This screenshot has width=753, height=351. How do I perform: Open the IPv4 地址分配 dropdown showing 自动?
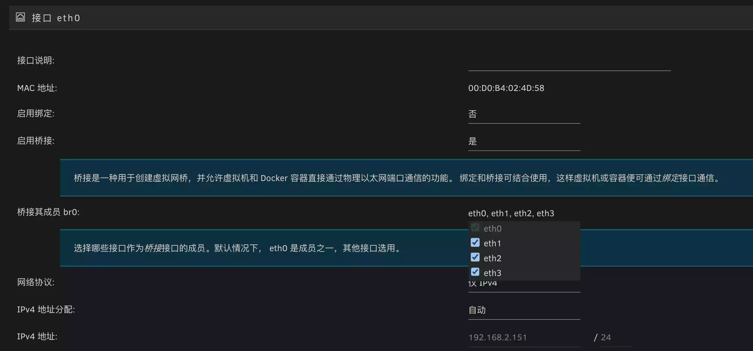pyautogui.click(x=524, y=310)
